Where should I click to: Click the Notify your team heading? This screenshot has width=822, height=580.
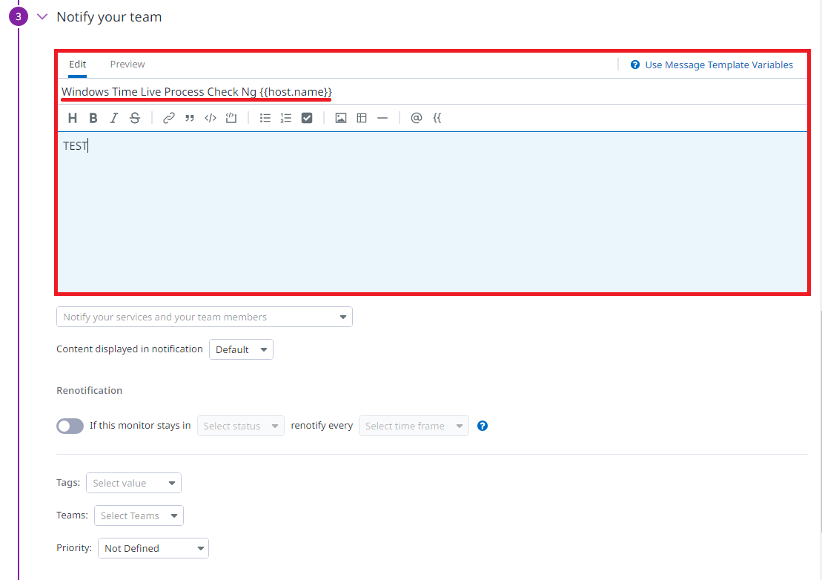pyautogui.click(x=109, y=17)
